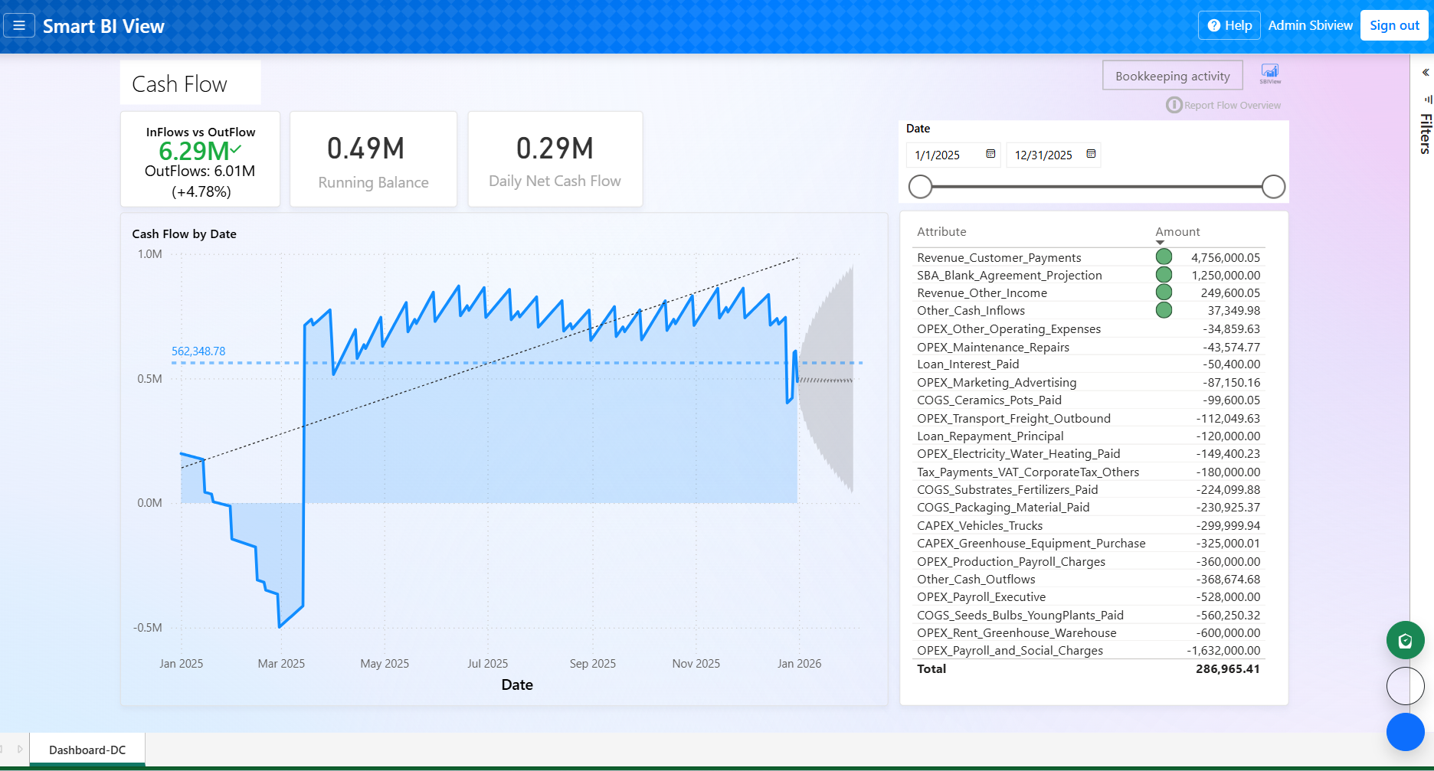
Task: Open Bookkeeping activity
Action: pyautogui.click(x=1172, y=75)
